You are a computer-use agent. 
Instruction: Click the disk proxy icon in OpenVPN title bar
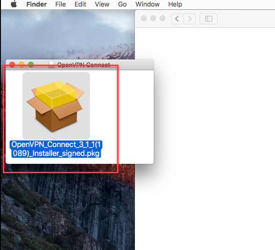click(52, 65)
